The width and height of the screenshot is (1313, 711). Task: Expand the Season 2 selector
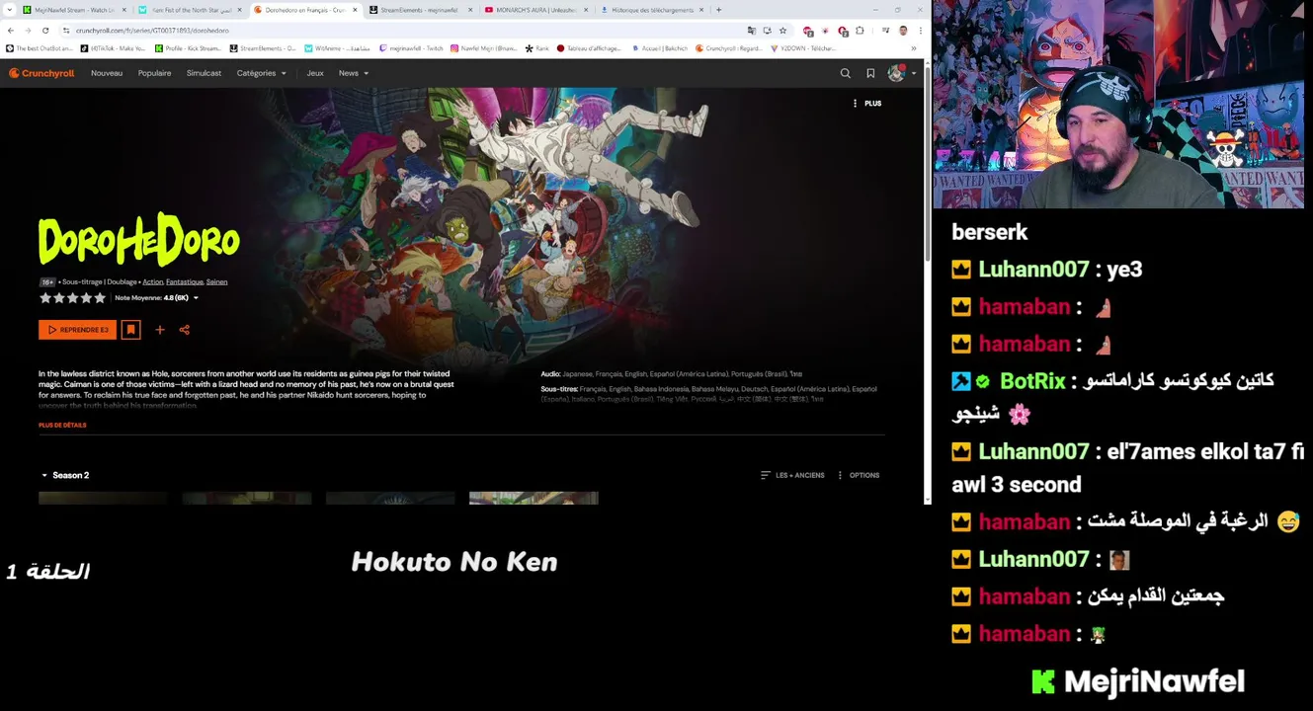pyautogui.click(x=65, y=475)
